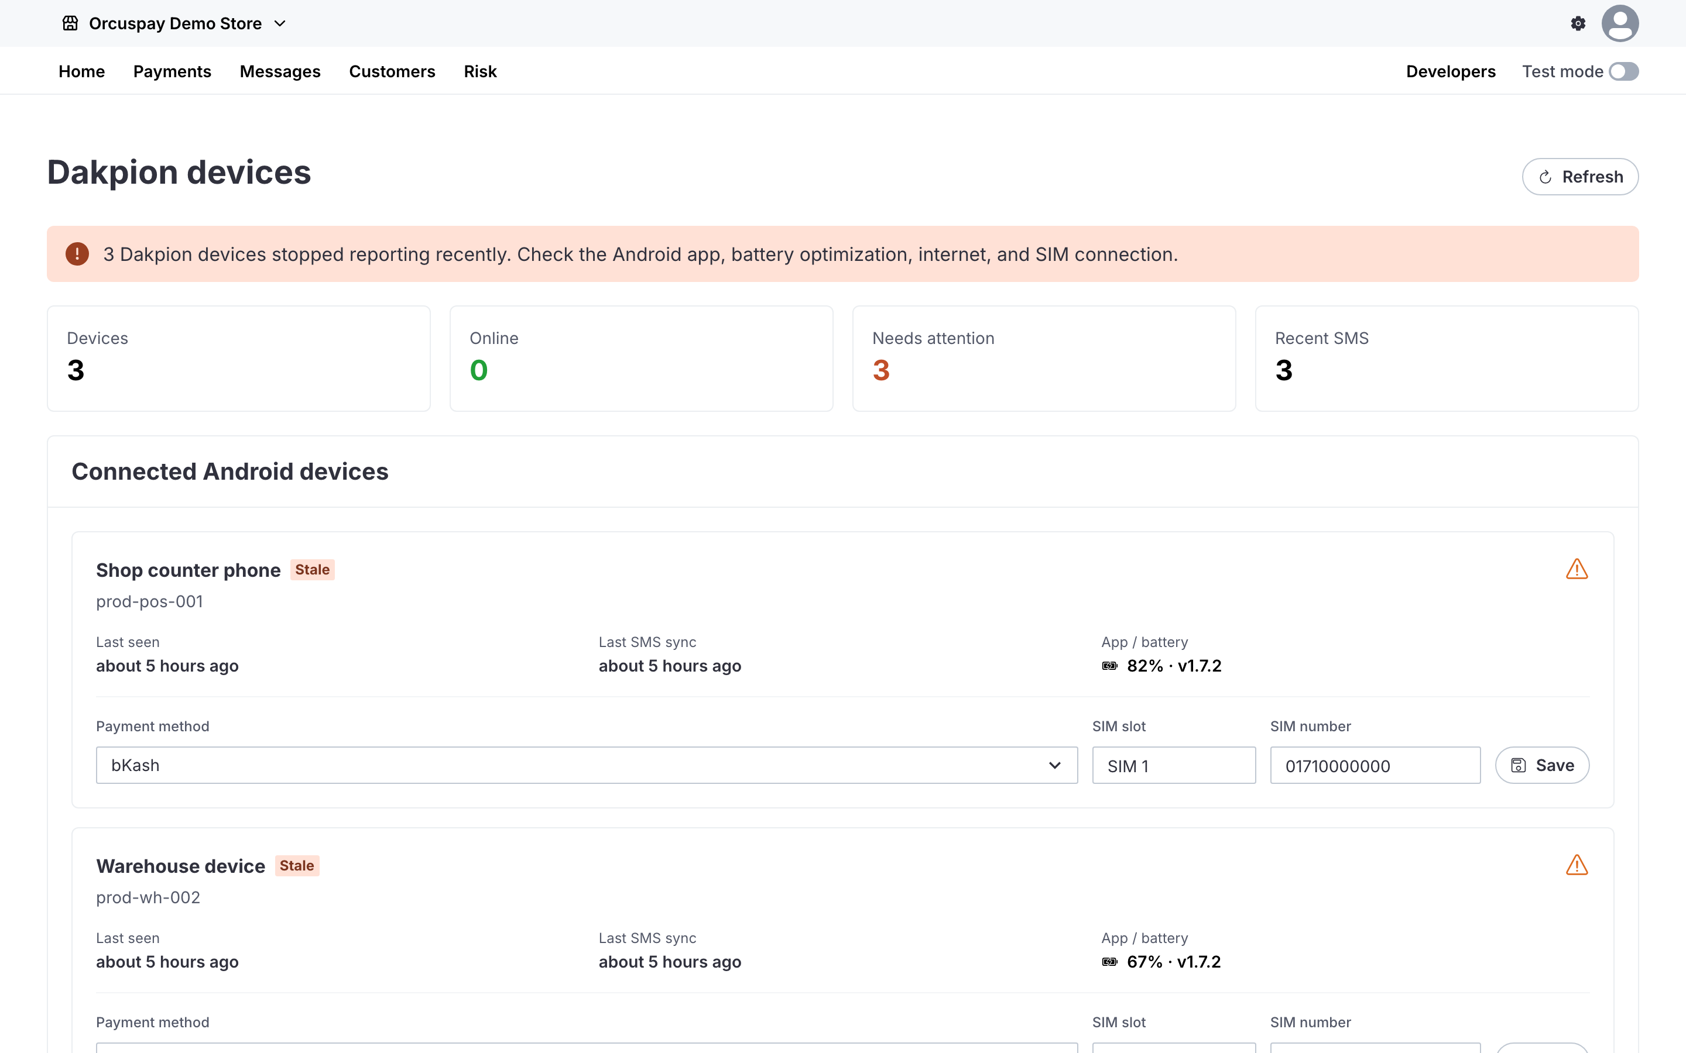Click the 82% · v1.7.2 battery value
This screenshot has width=1686, height=1053.
[x=1174, y=666]
